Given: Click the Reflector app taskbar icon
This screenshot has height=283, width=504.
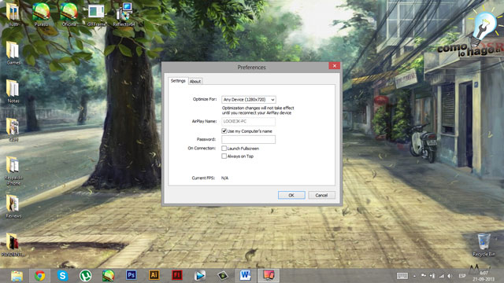Looking at the screenshot, I should click(269, 275).
